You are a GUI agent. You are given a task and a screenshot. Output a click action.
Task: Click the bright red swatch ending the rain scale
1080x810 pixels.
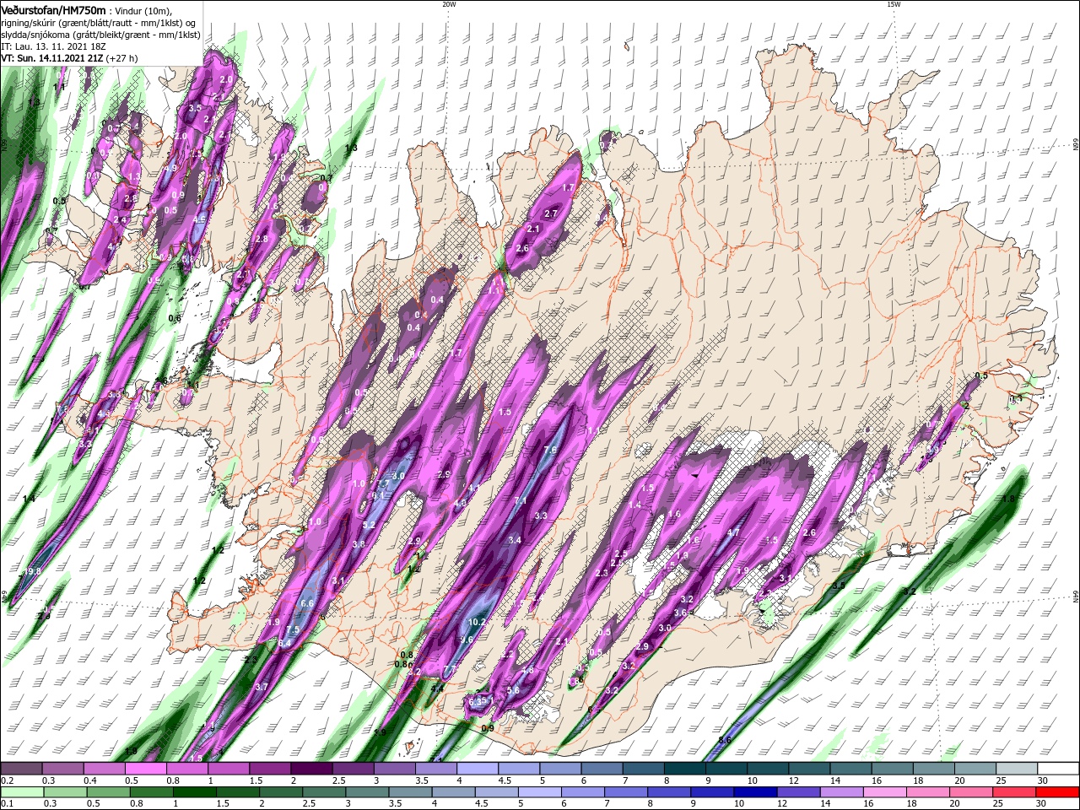[1058, 793]
